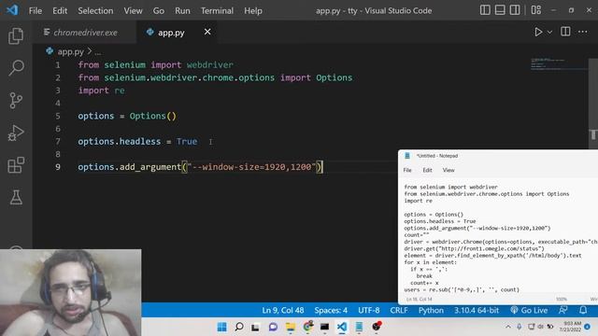Open the recording app taskbar icon

point(377,326)
